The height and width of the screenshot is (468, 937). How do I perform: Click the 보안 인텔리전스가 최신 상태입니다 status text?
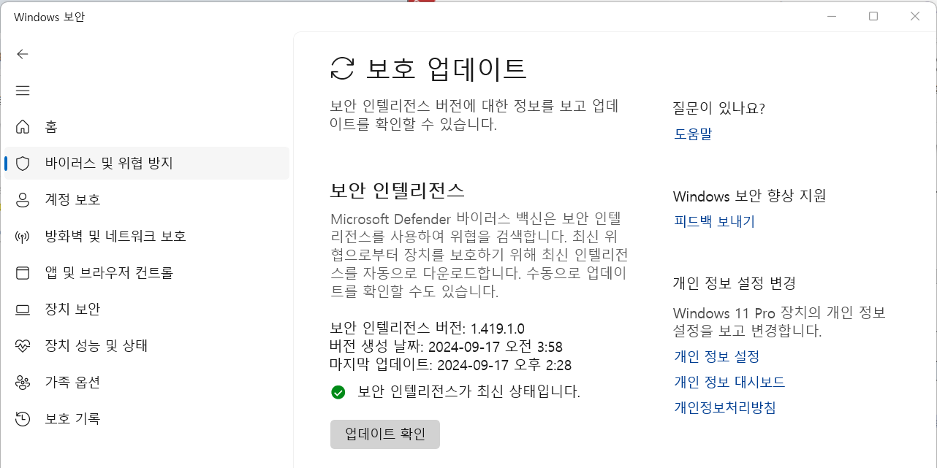(468, 392)
